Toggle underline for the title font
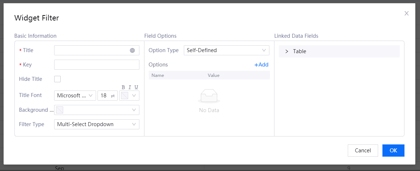The height and width of the screenshot is (171, 420). (x=136, y=87)
